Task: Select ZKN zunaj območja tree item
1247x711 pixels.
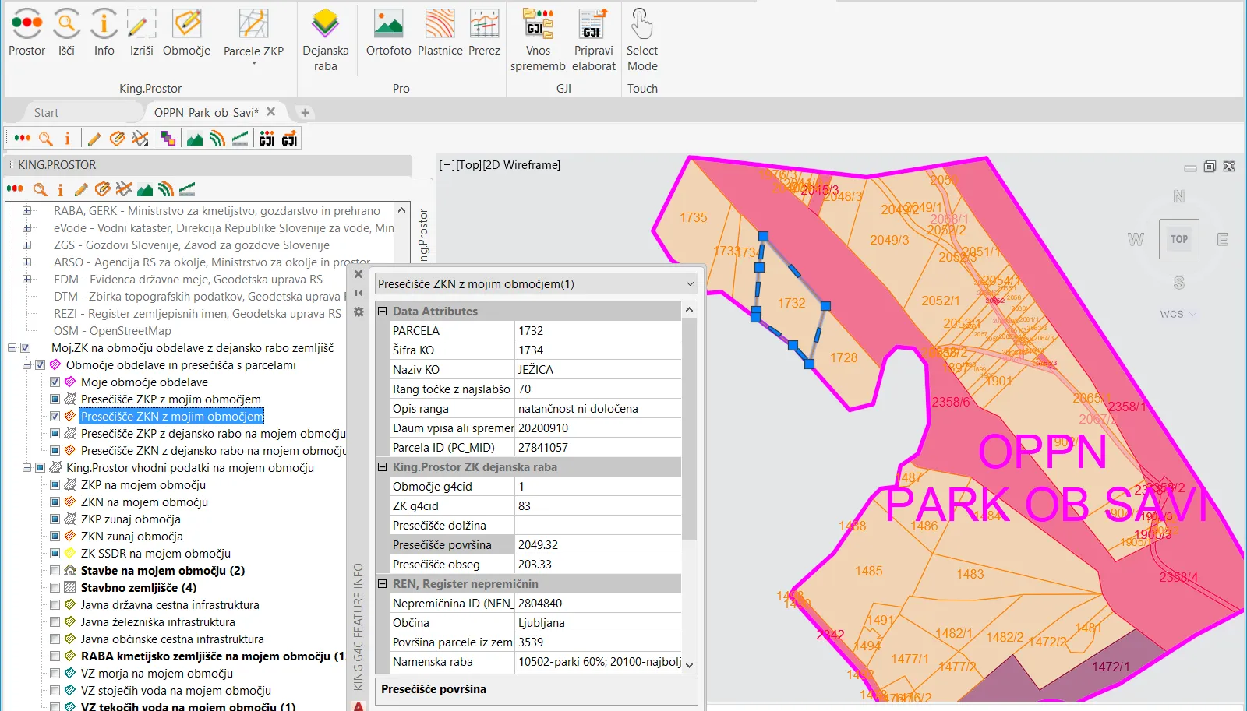Action: [x=132, y=537]
